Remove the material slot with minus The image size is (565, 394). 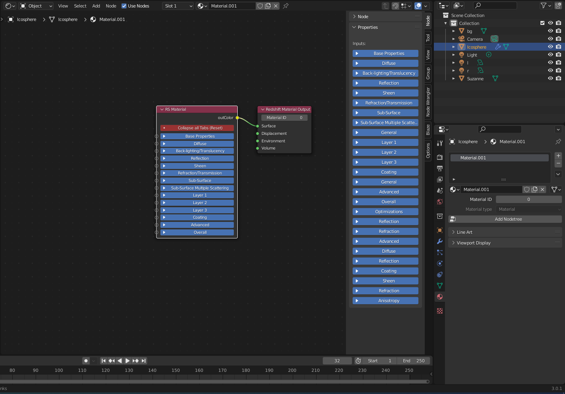pyautogui.click(x=558, y=163)
